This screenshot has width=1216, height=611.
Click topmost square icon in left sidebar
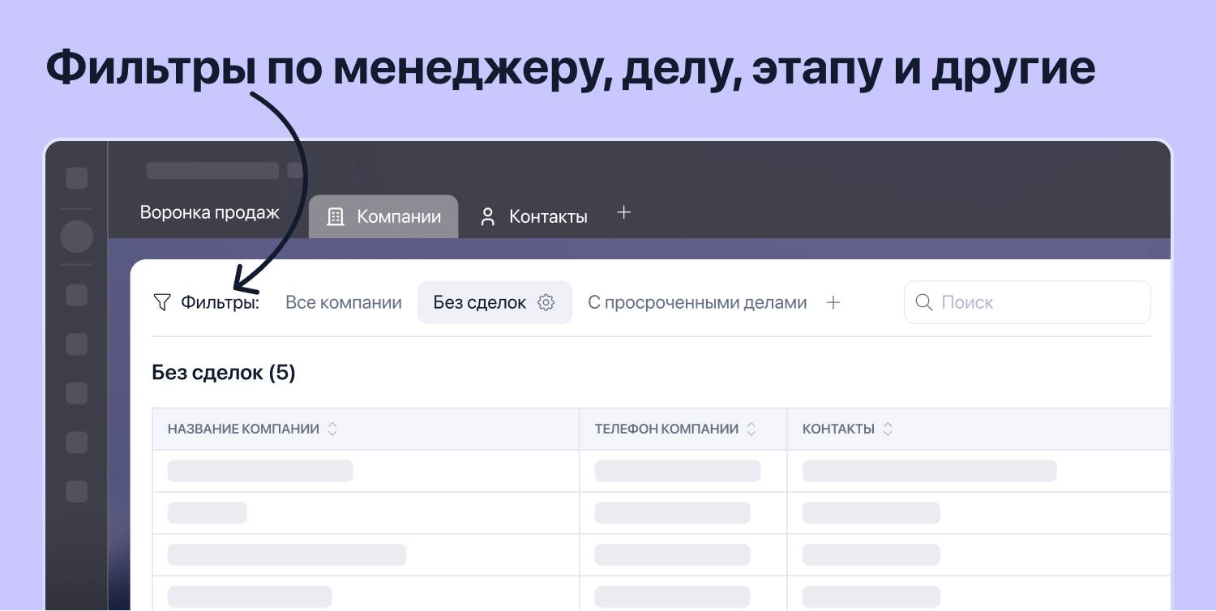click(77, 178)
